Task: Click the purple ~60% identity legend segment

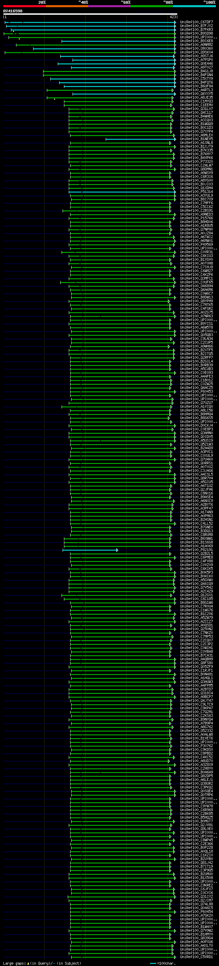Action: pos(110,6)
